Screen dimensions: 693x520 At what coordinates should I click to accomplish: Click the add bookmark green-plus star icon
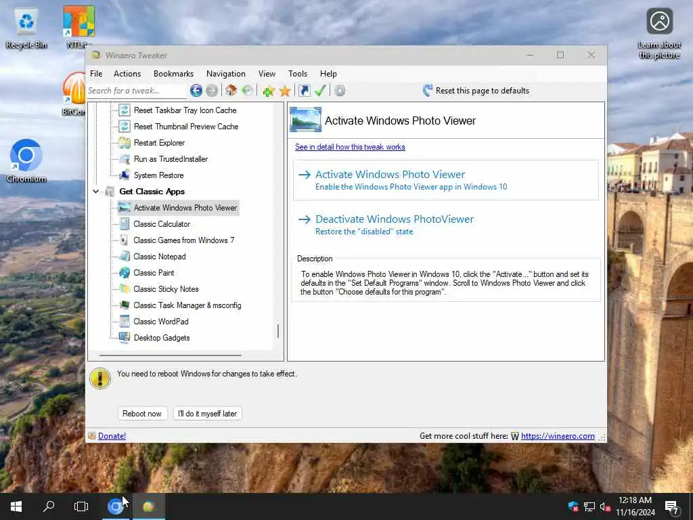coord(268,91)
